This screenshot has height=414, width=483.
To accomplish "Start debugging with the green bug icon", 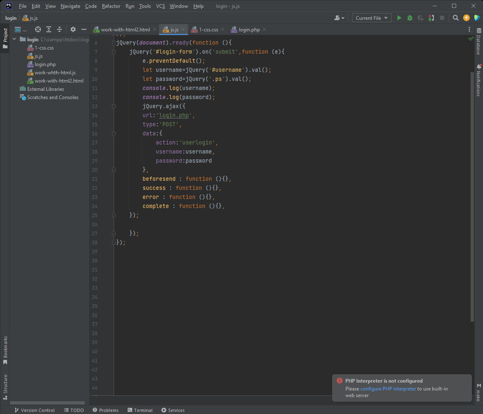I will [410, 18].
